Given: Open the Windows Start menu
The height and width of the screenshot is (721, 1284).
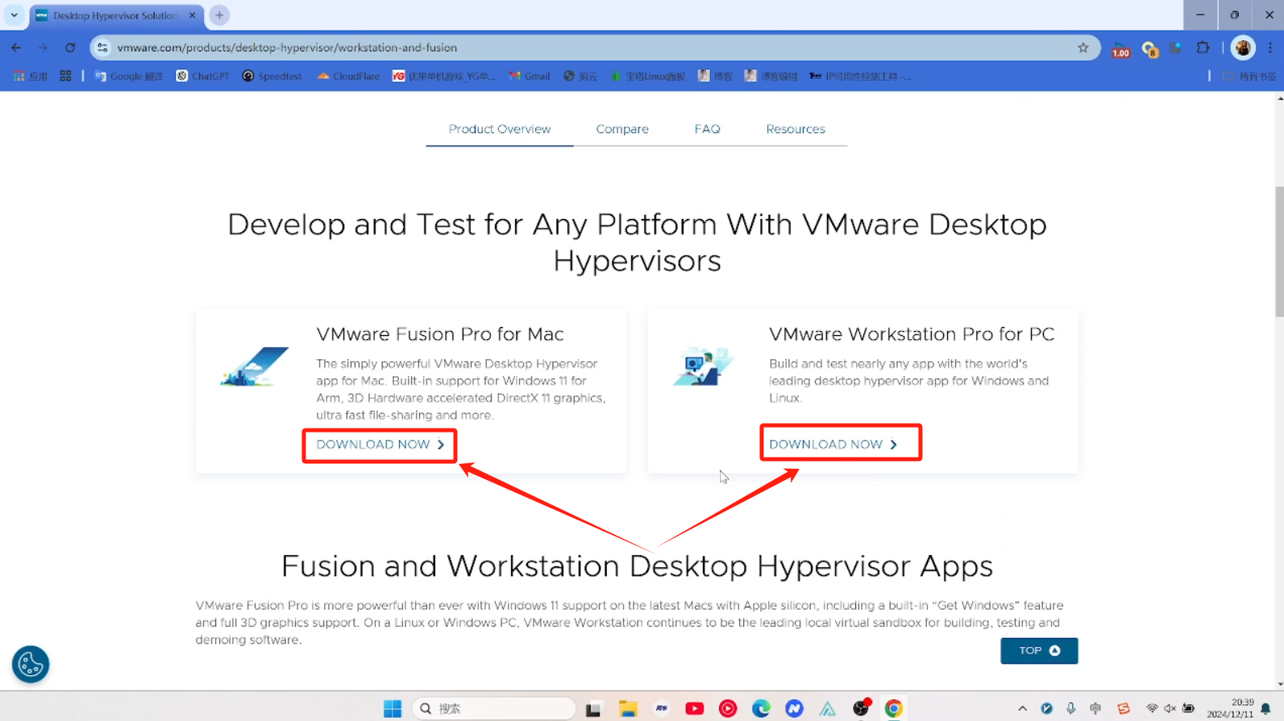Looking at the screenshot, I should (x=393, y=708).
